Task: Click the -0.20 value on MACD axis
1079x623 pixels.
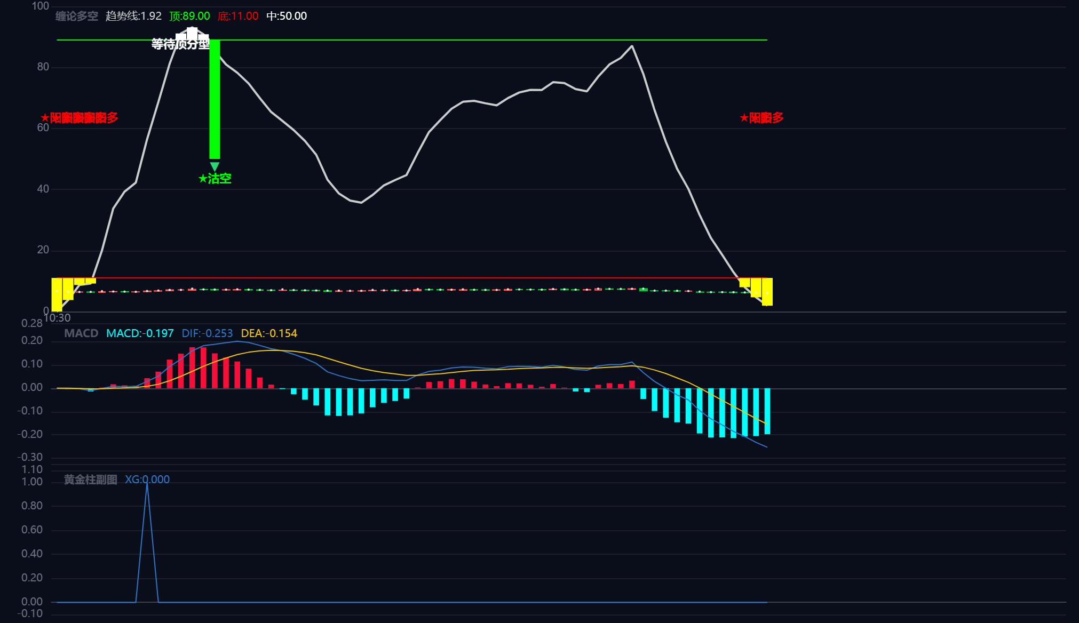Action: point(30,434)
